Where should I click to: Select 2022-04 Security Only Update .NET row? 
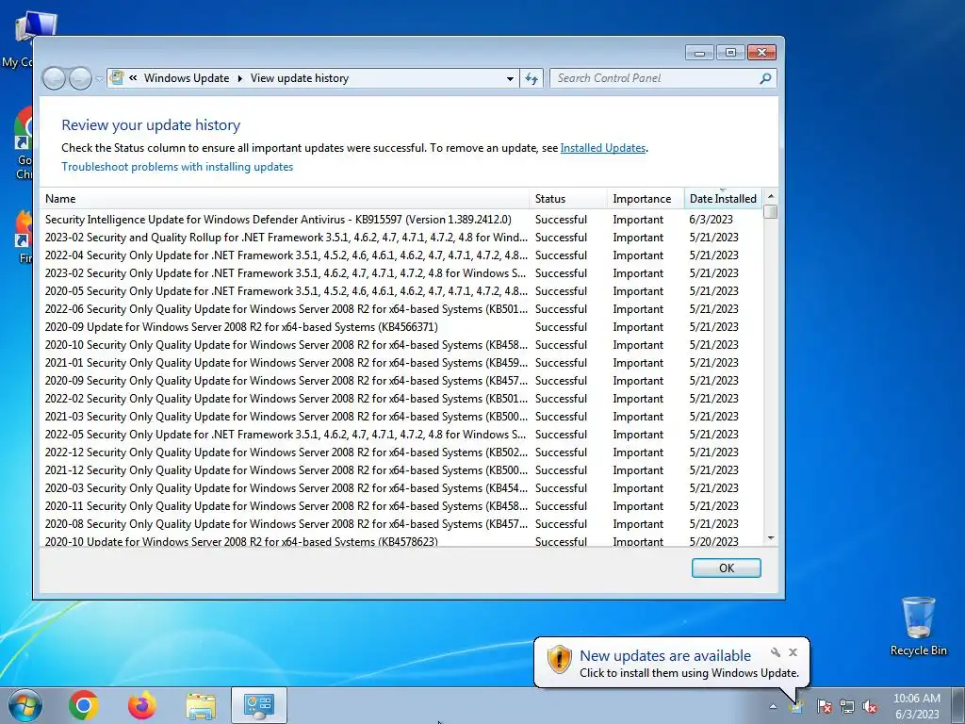[401, 255]
